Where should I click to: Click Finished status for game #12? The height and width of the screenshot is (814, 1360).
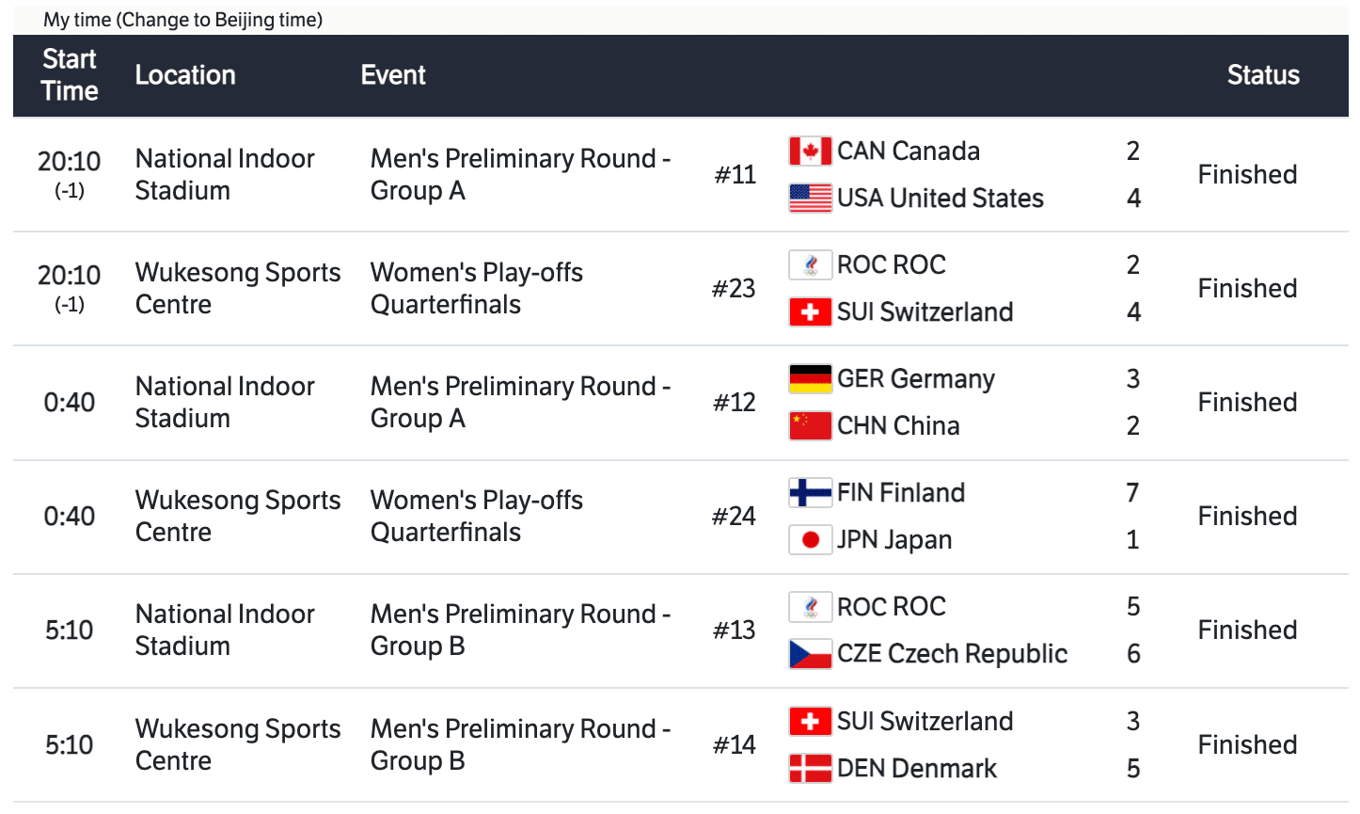pos(1247,403)
